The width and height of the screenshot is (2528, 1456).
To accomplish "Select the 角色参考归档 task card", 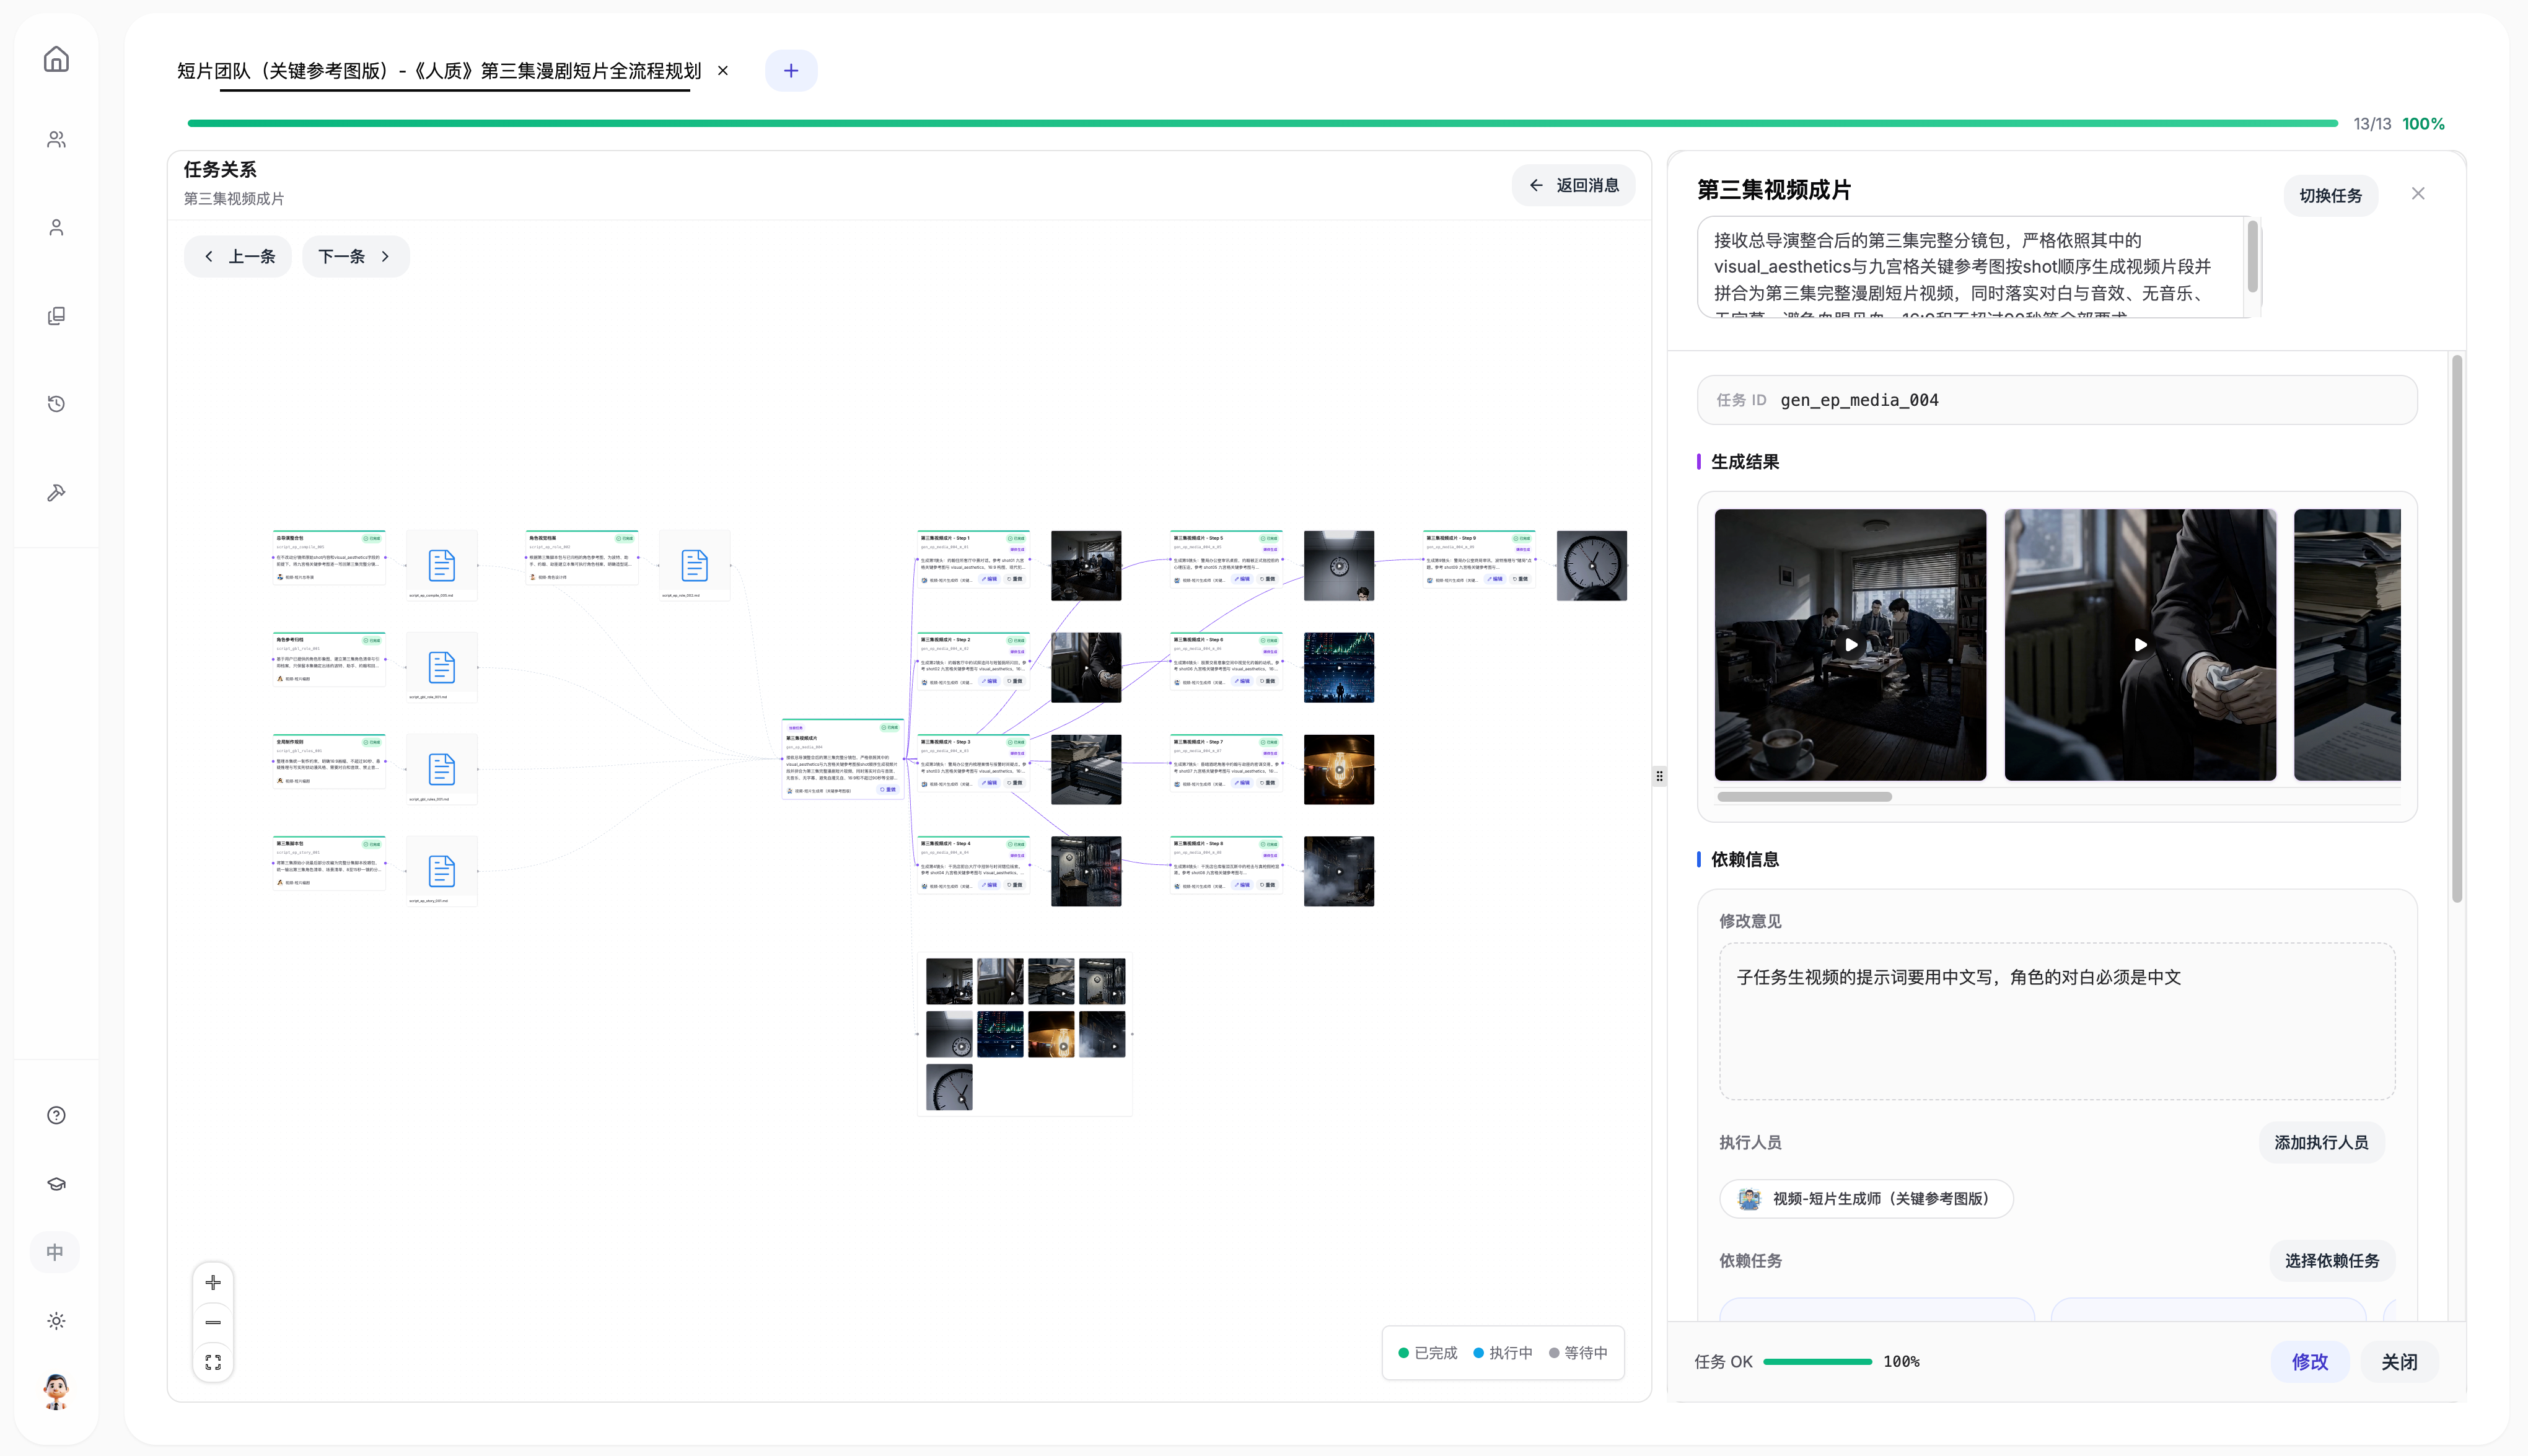I will tap(329, 660).
